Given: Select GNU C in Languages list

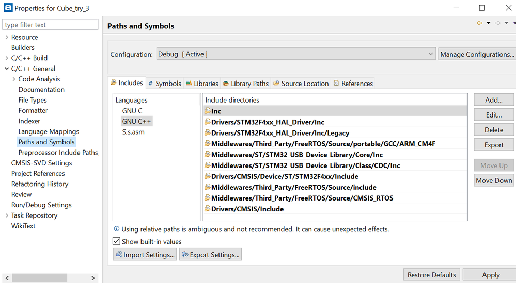Looking at the screenshot, I should [132, 111].
